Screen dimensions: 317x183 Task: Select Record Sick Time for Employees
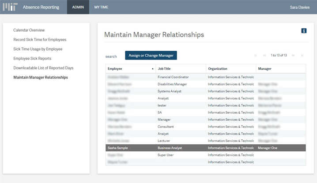(40, 40)
